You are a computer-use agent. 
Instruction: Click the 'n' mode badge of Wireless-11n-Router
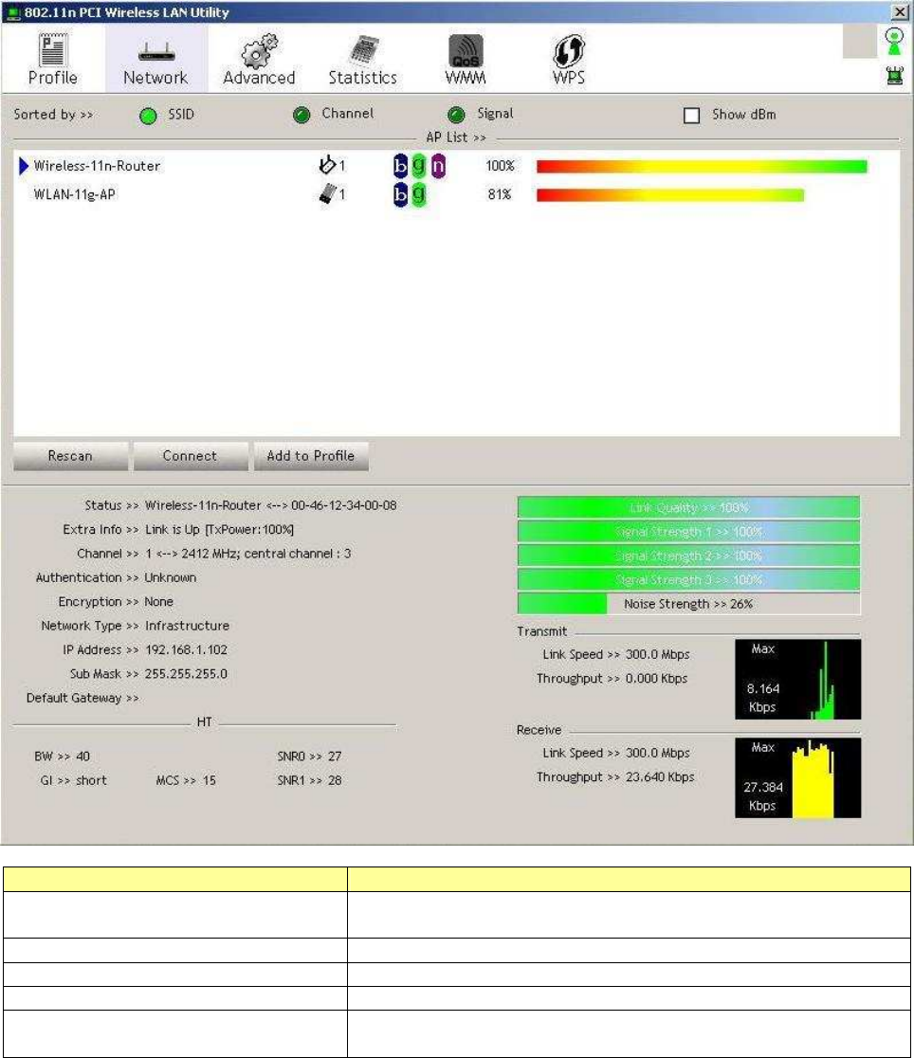(x=438, y=166)
